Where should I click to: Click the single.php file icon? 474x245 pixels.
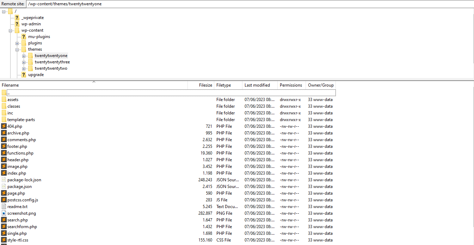click(x=4, y=233)
